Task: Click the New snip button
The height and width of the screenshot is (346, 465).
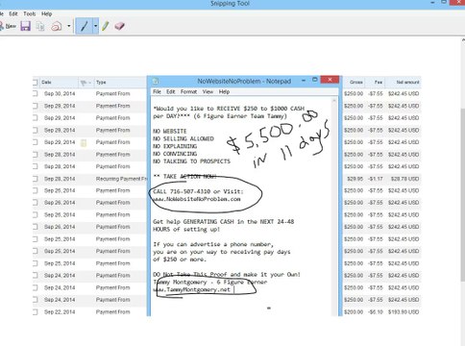Action: (8, 26)
